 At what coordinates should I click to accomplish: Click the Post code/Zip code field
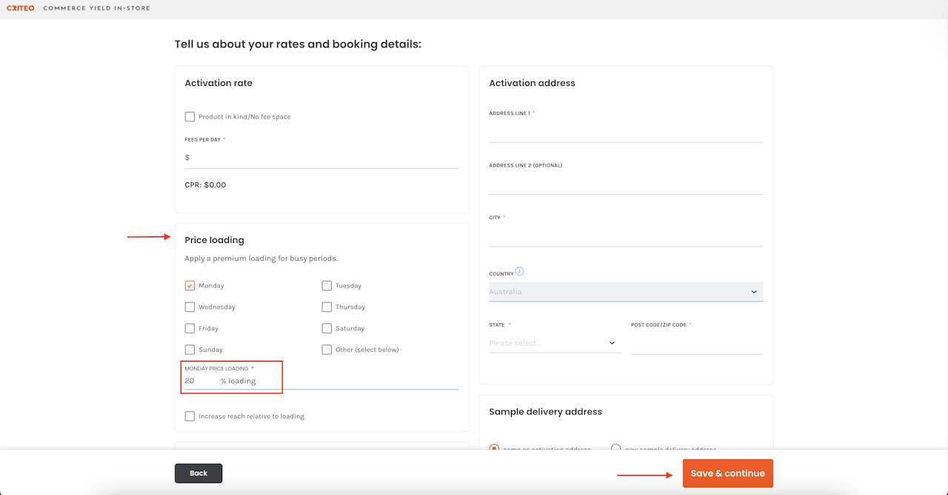point(696,344)
